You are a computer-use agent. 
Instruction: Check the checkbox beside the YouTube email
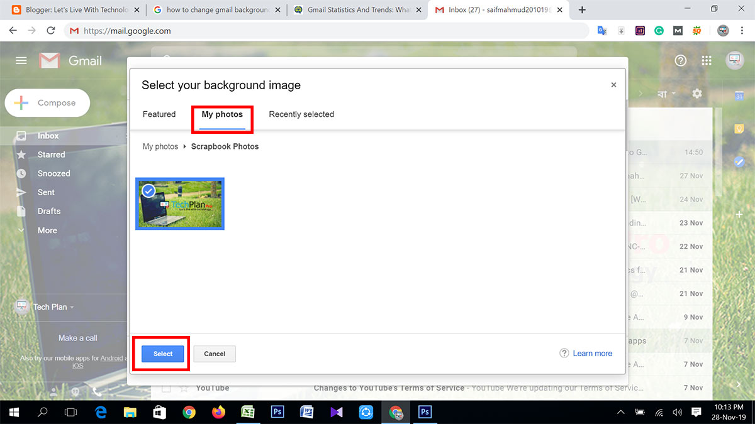click(166, 388)
